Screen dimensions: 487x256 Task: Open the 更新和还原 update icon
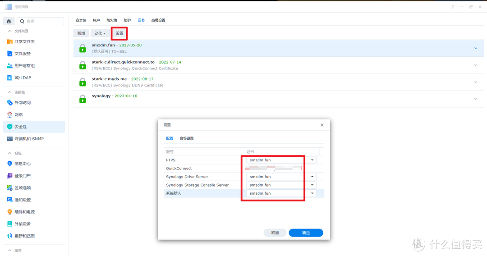pyautogui.click(x=9, y=236)
